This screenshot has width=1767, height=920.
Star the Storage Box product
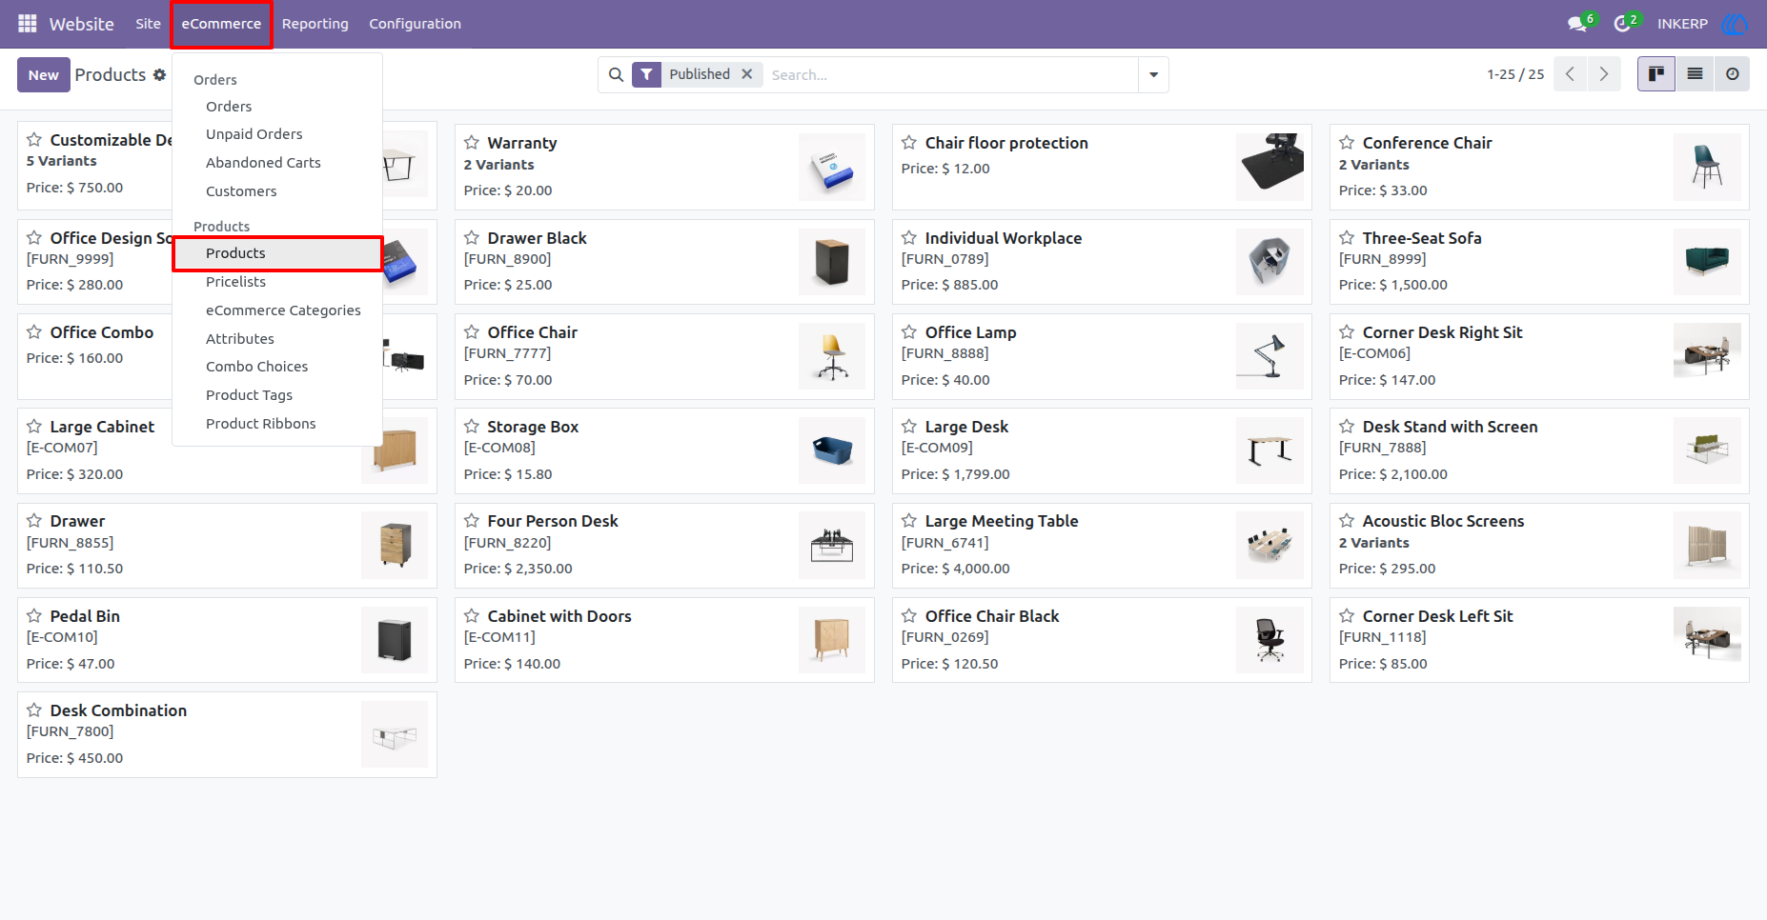click(x=472, y=427)
